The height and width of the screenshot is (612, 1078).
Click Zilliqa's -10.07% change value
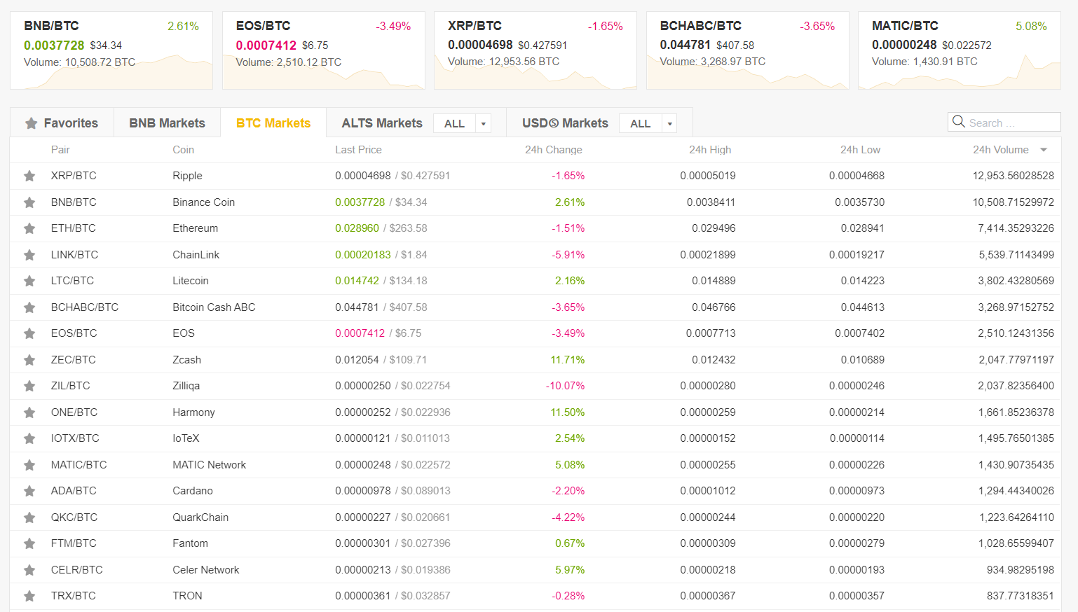pyautogui.click(x=565, y=386)
